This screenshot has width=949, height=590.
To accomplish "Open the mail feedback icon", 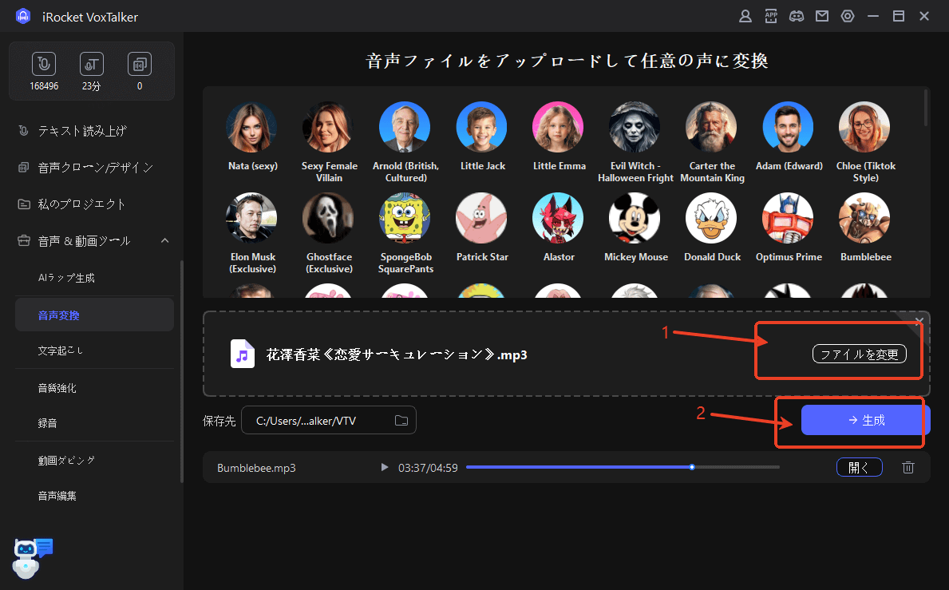I will [822, 16].
